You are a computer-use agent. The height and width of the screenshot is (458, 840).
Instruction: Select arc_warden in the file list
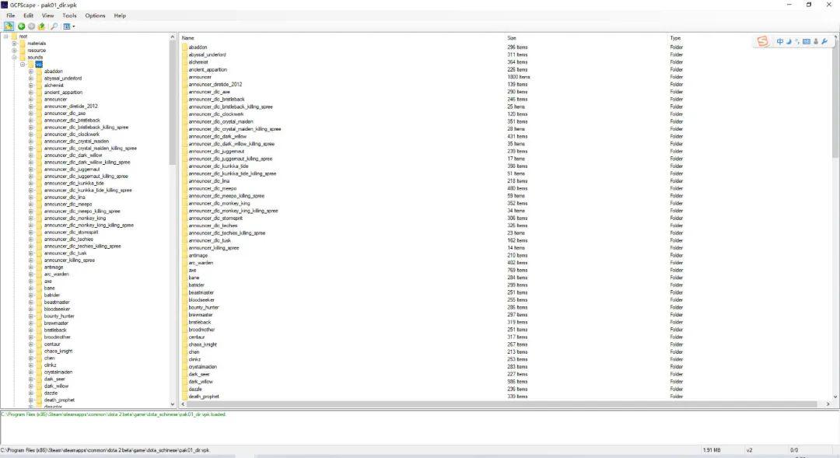pos(201,263)
